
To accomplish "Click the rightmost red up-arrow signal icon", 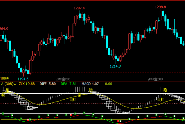I will [x=118, y=121].
